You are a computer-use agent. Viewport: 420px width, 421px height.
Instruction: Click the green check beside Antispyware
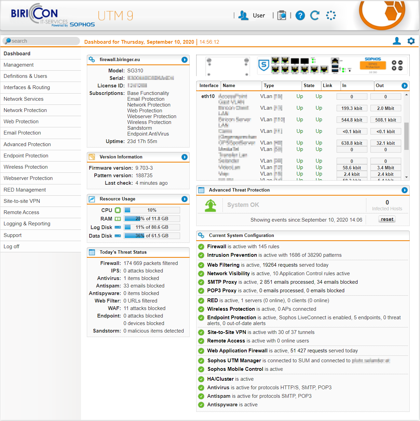[x=201, y=405]
